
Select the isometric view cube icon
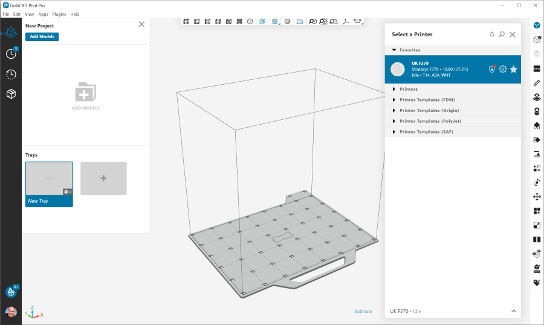[x=250, y=22]
